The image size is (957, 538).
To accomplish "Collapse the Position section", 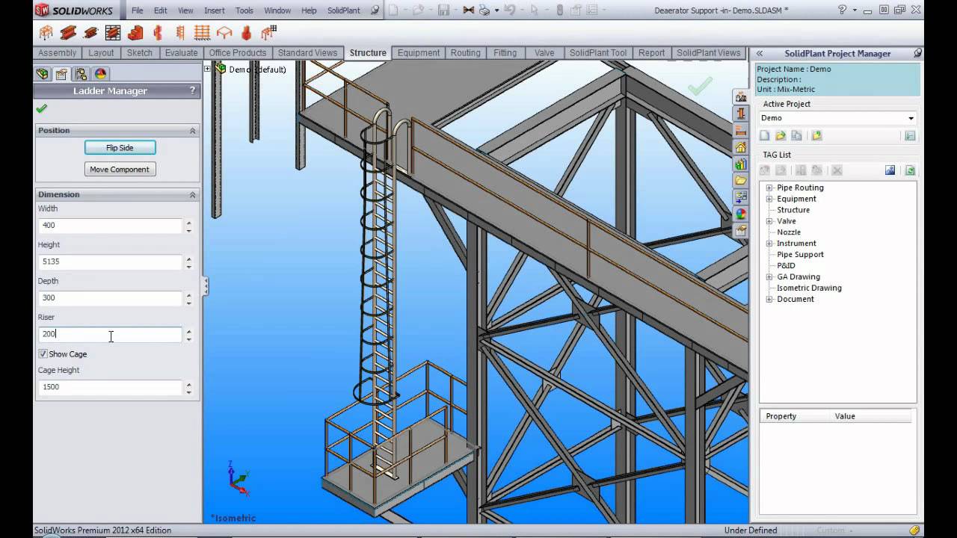I will (192, 130).
